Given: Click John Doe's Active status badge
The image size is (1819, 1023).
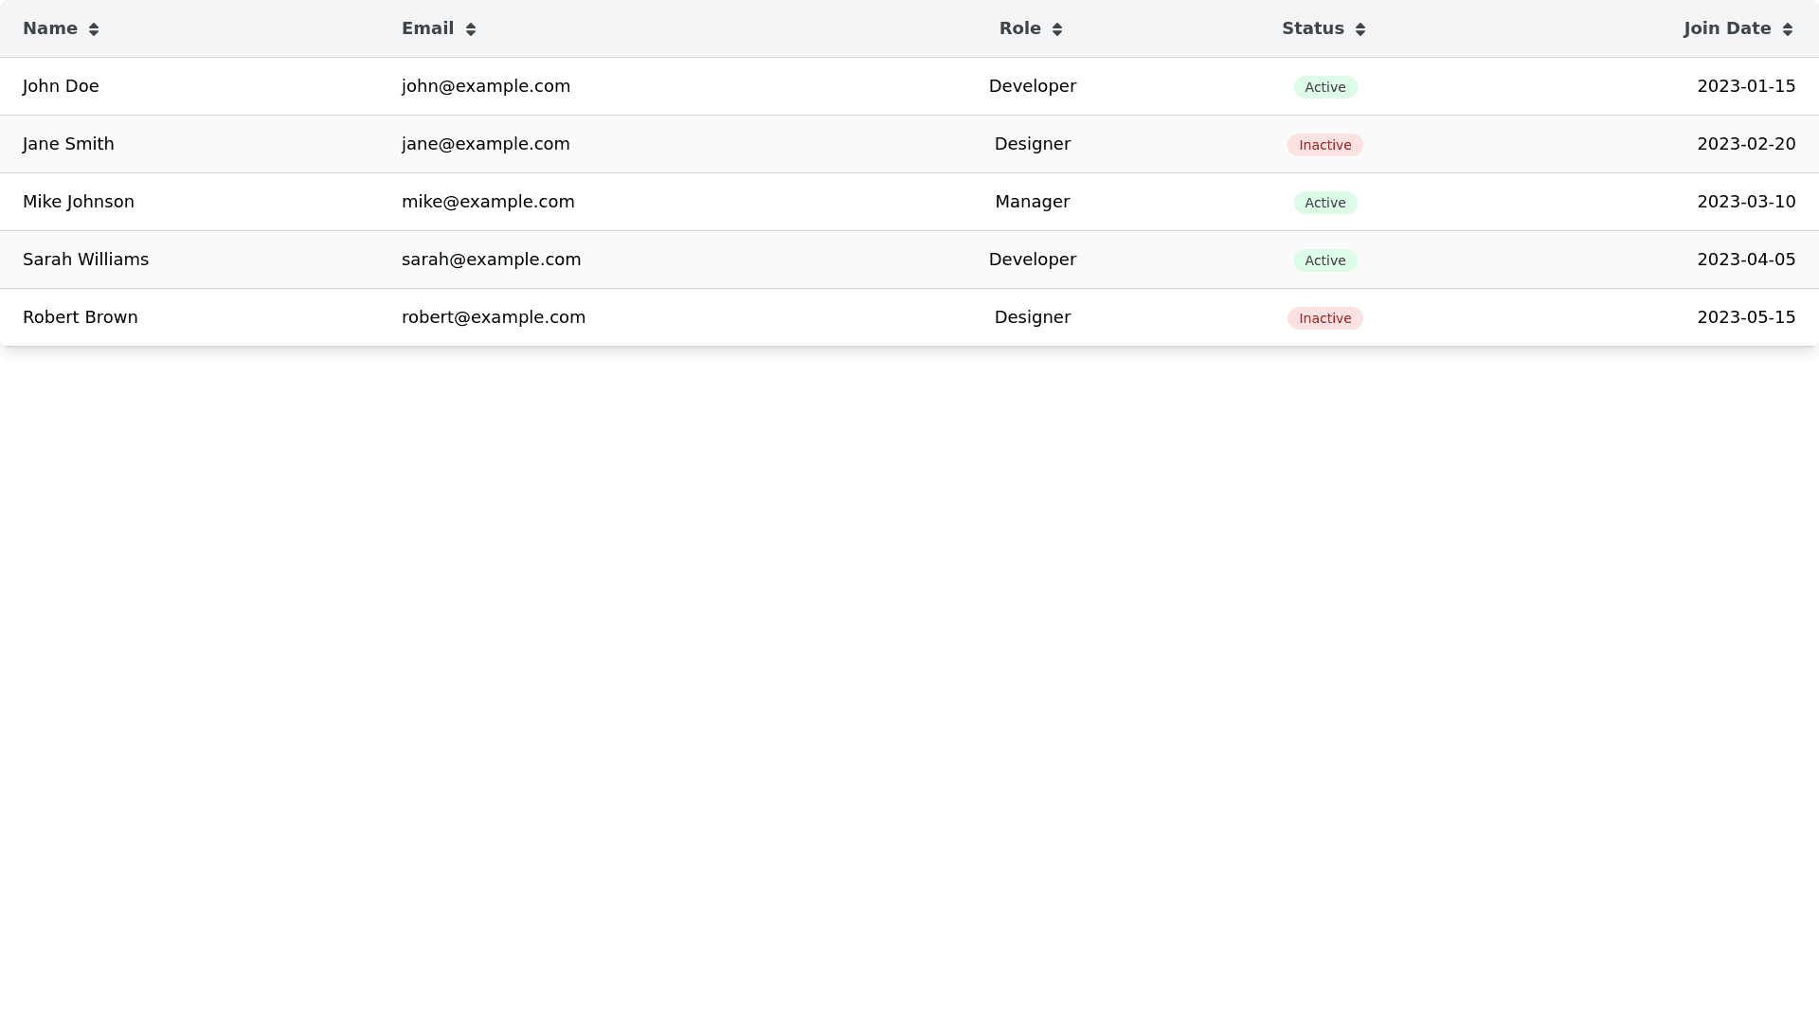Looking at the screenshot, I should tap(1324, 87).
